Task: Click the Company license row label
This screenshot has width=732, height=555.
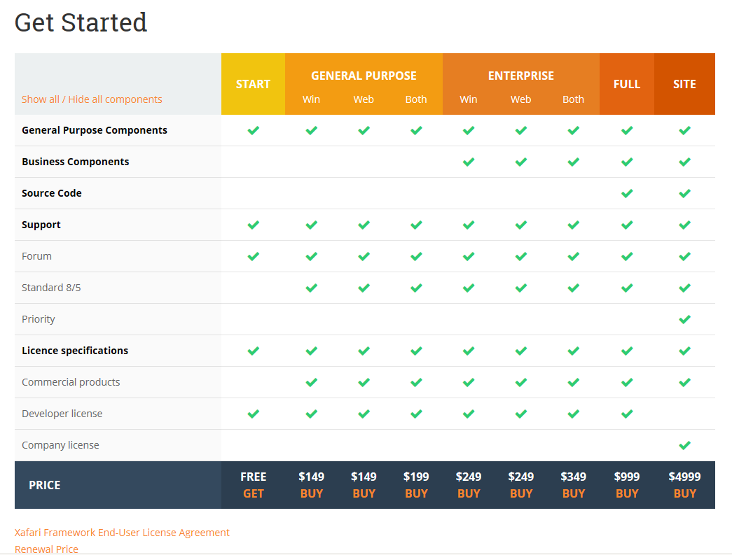Action: pyautogui.click(x=60, y=445)
